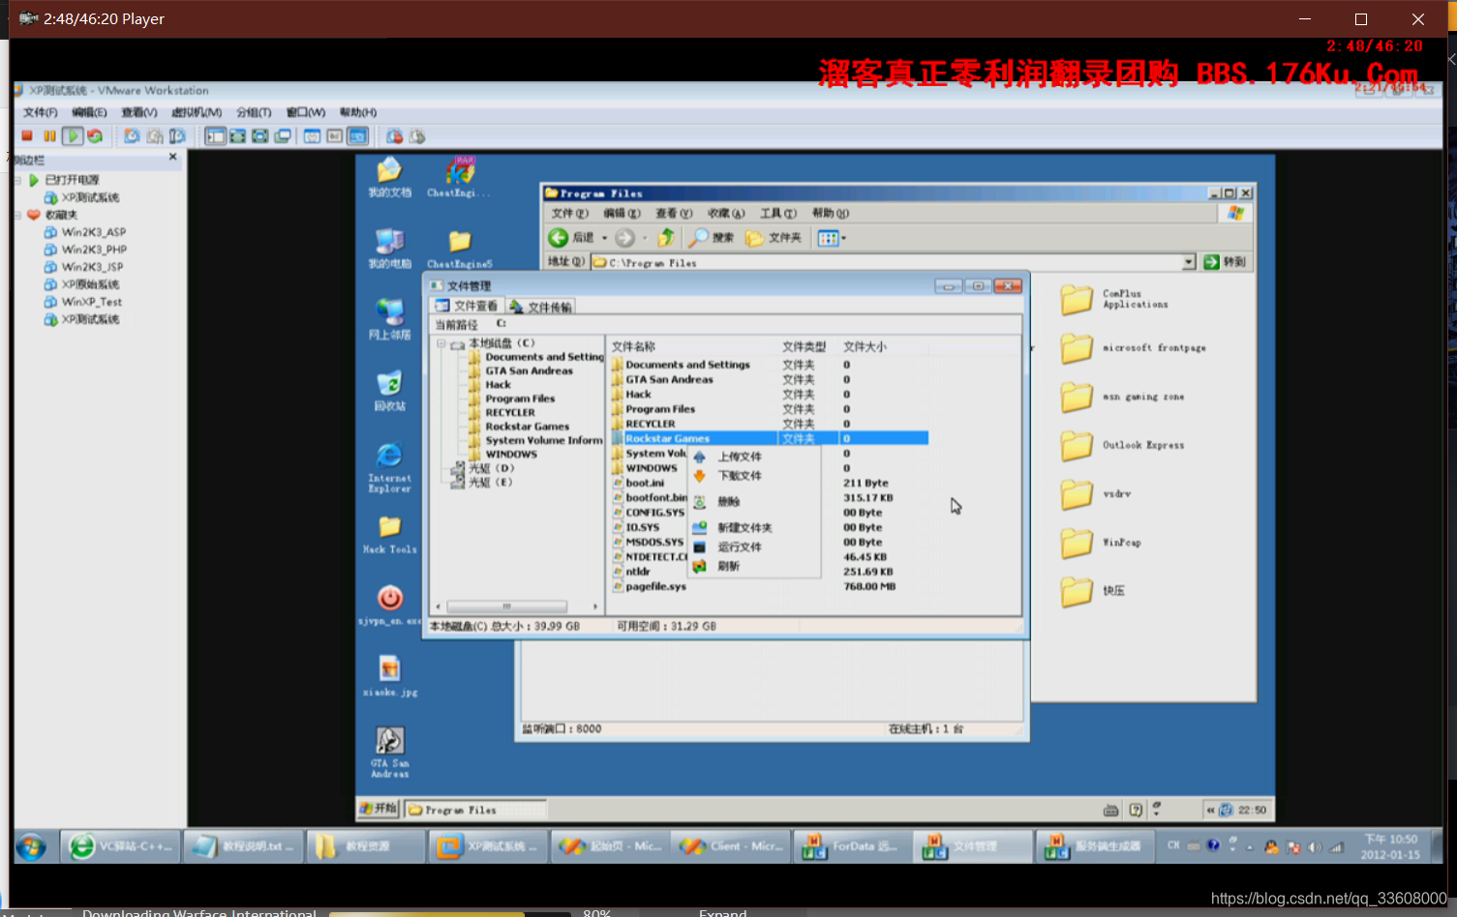Toggle the sidebar view icon in VMware toolbar
Viewport: 1457px width, 917px height.
[215, 136]
